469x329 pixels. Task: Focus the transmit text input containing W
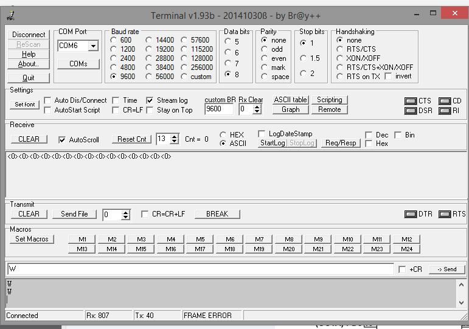200,269
